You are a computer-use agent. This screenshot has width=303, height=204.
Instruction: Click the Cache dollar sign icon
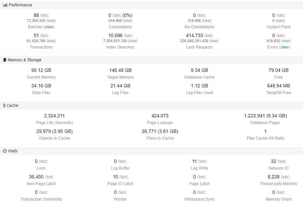[x=4, y=106]
